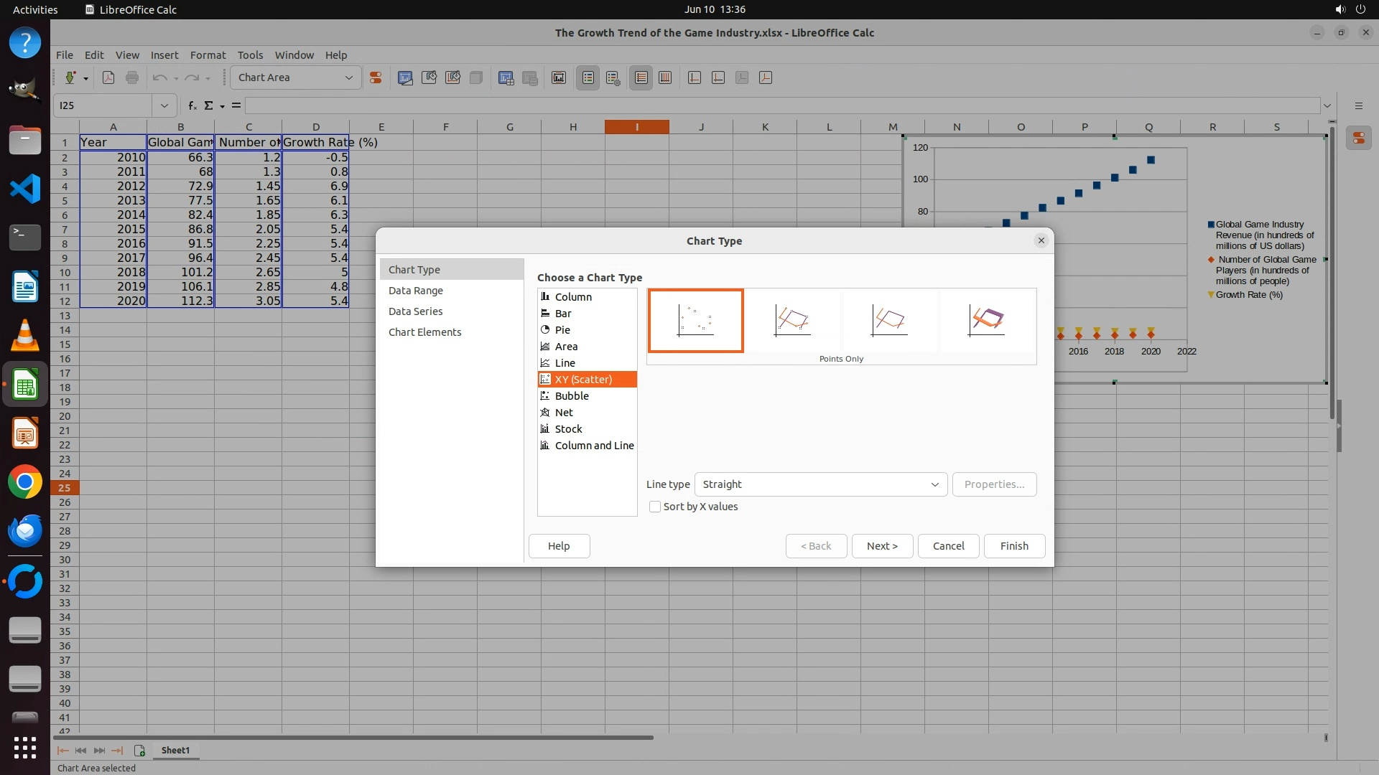Select the Points and Lines subtype thumbnail

point(792,320)
